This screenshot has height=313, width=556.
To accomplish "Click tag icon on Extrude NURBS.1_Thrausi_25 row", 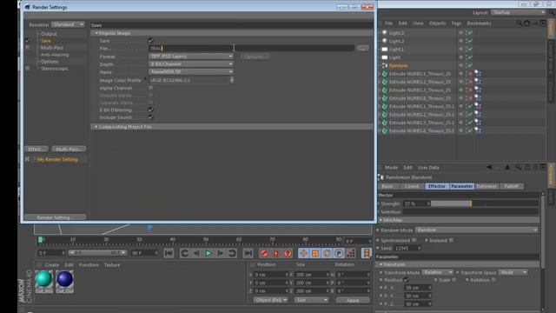I will coord(478,74).
